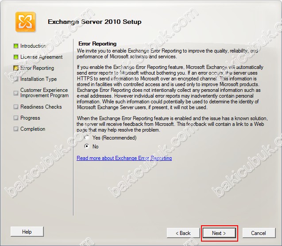Click the paragraph starting 'We invite you'

[x=167, y=53]
